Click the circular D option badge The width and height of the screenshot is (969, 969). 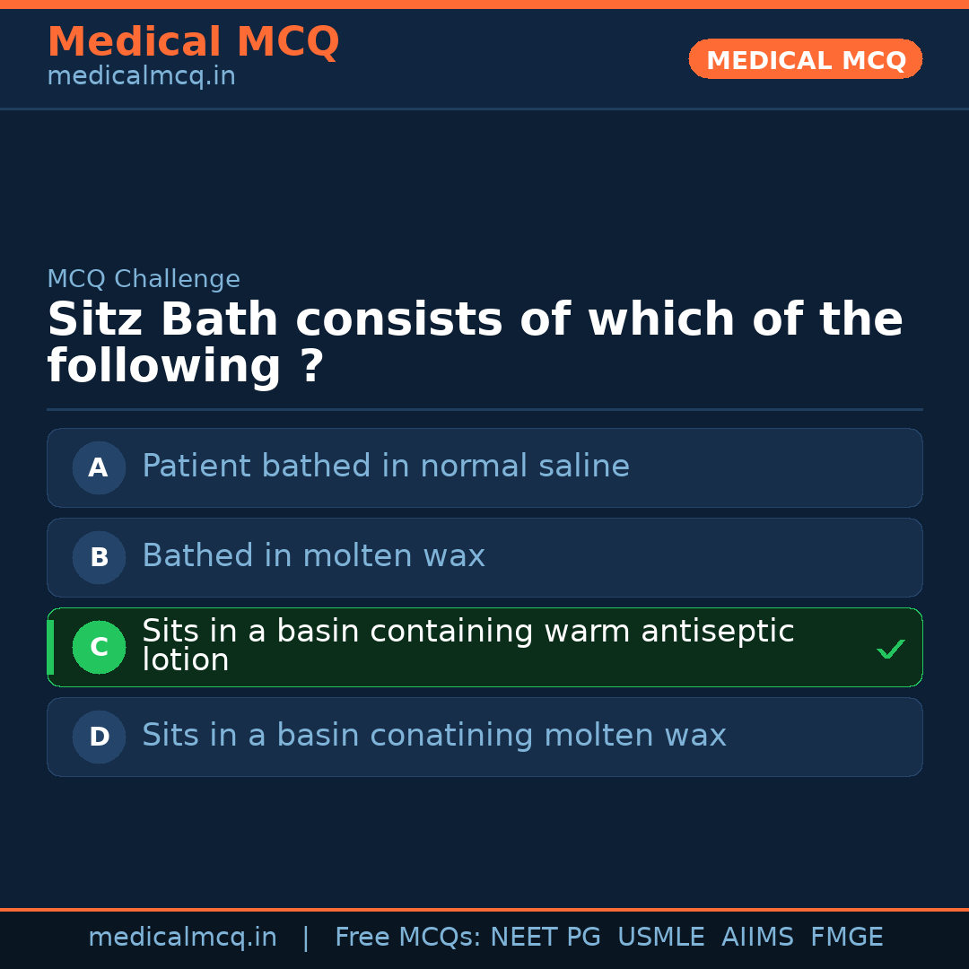tap(99, 737)
